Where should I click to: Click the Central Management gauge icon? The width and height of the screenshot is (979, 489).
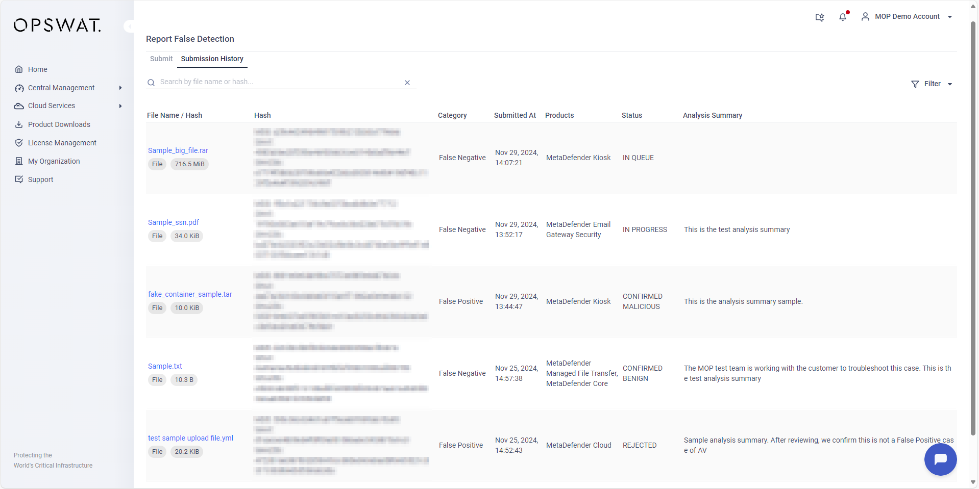tap(19, 88)
